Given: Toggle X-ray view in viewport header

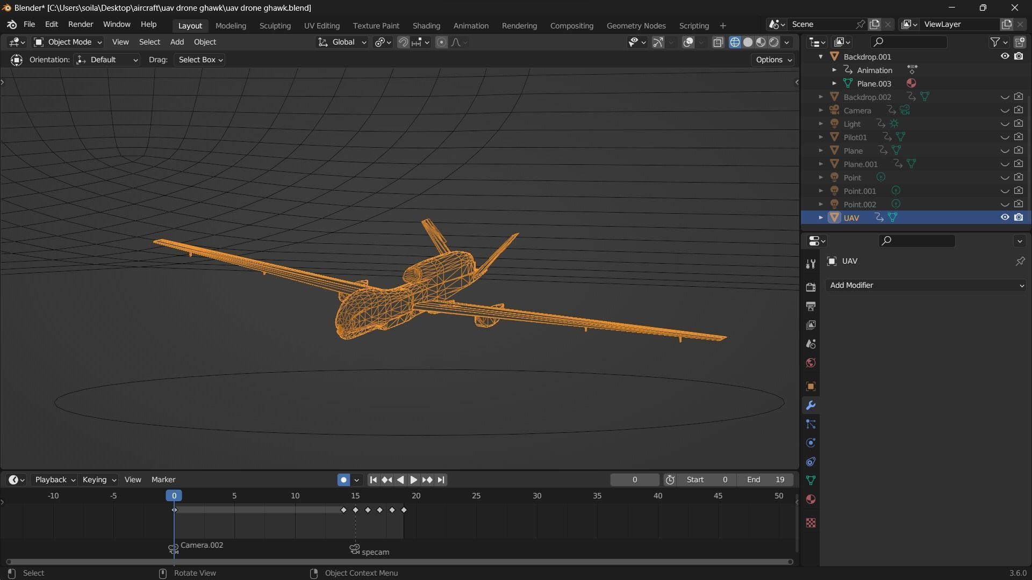Looking at the screenshot, I should coord(718,42).
